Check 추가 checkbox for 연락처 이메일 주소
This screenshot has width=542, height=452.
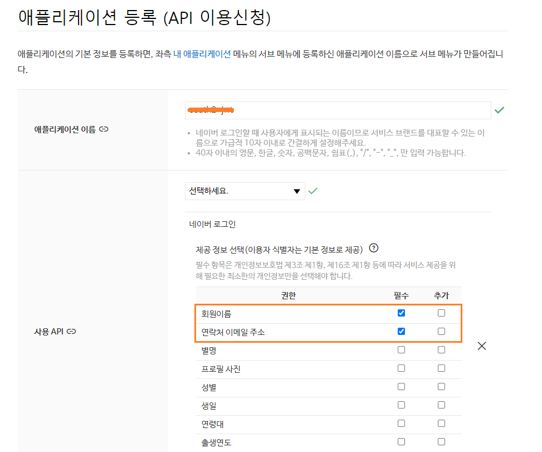pos(441,331)
